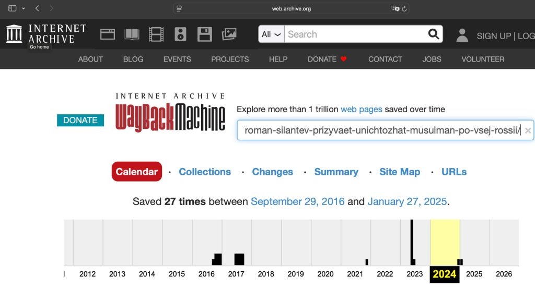535x288 pixels.
Task: Open the EVENTS menu item
Action: click(x=177, y=59)
